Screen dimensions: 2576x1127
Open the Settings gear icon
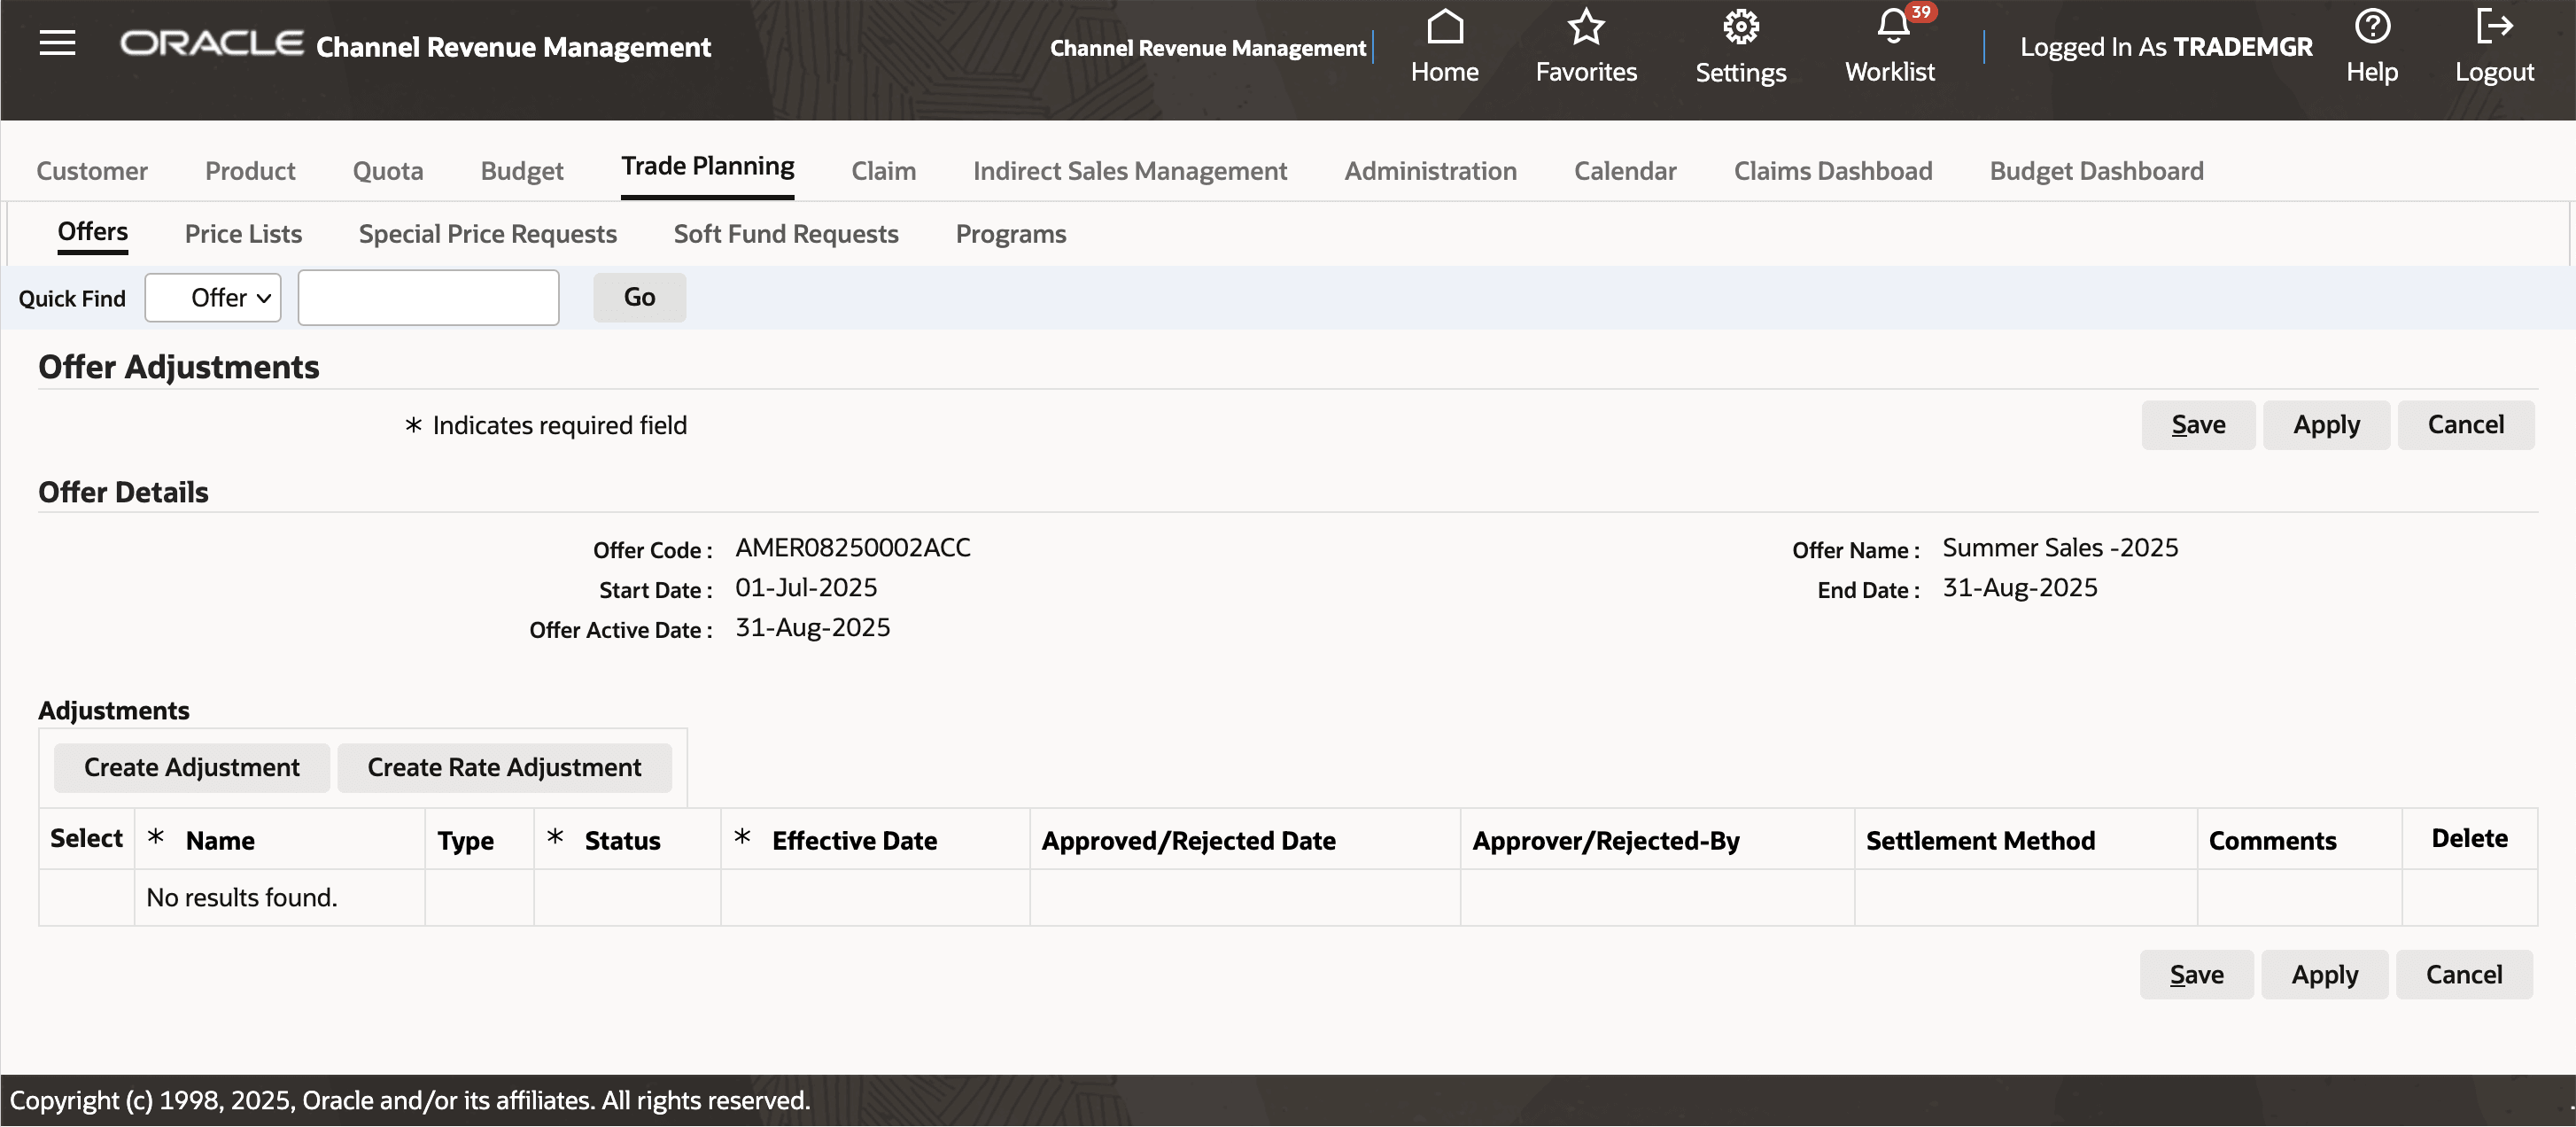1740,27
